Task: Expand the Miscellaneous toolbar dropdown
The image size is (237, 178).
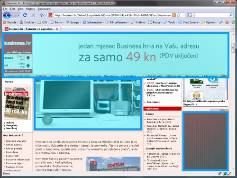Action: point(118,22)
